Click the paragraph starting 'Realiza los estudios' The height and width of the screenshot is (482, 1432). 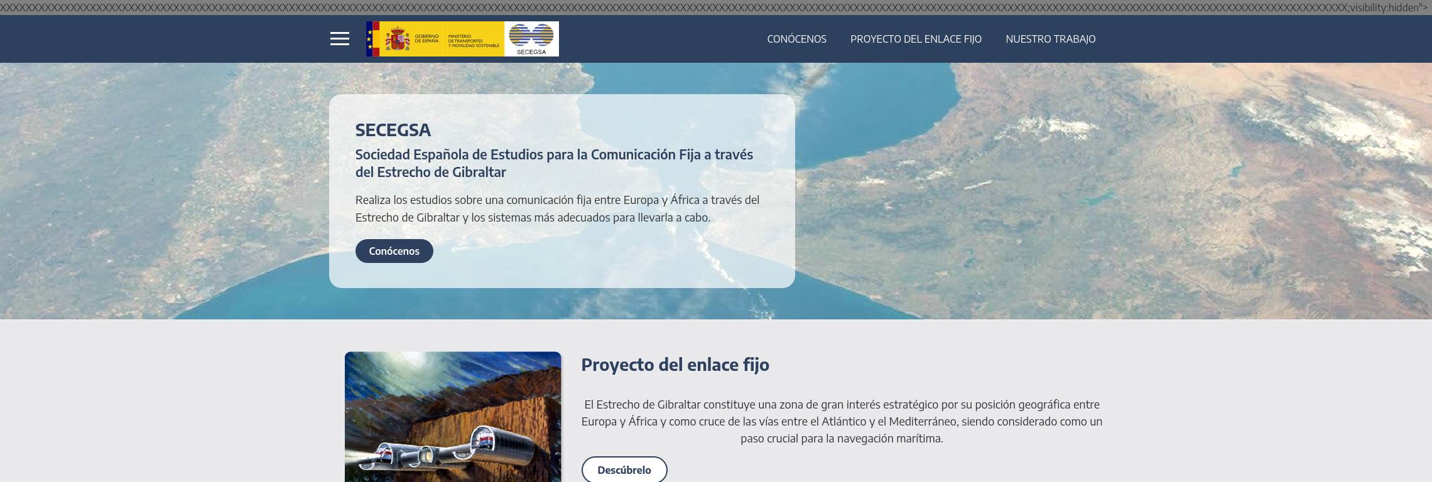pyautogui.click(x=558, y=209)
